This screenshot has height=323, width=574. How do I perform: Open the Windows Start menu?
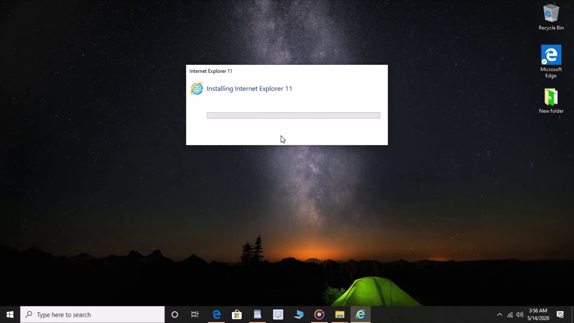(x=10, y=314)
